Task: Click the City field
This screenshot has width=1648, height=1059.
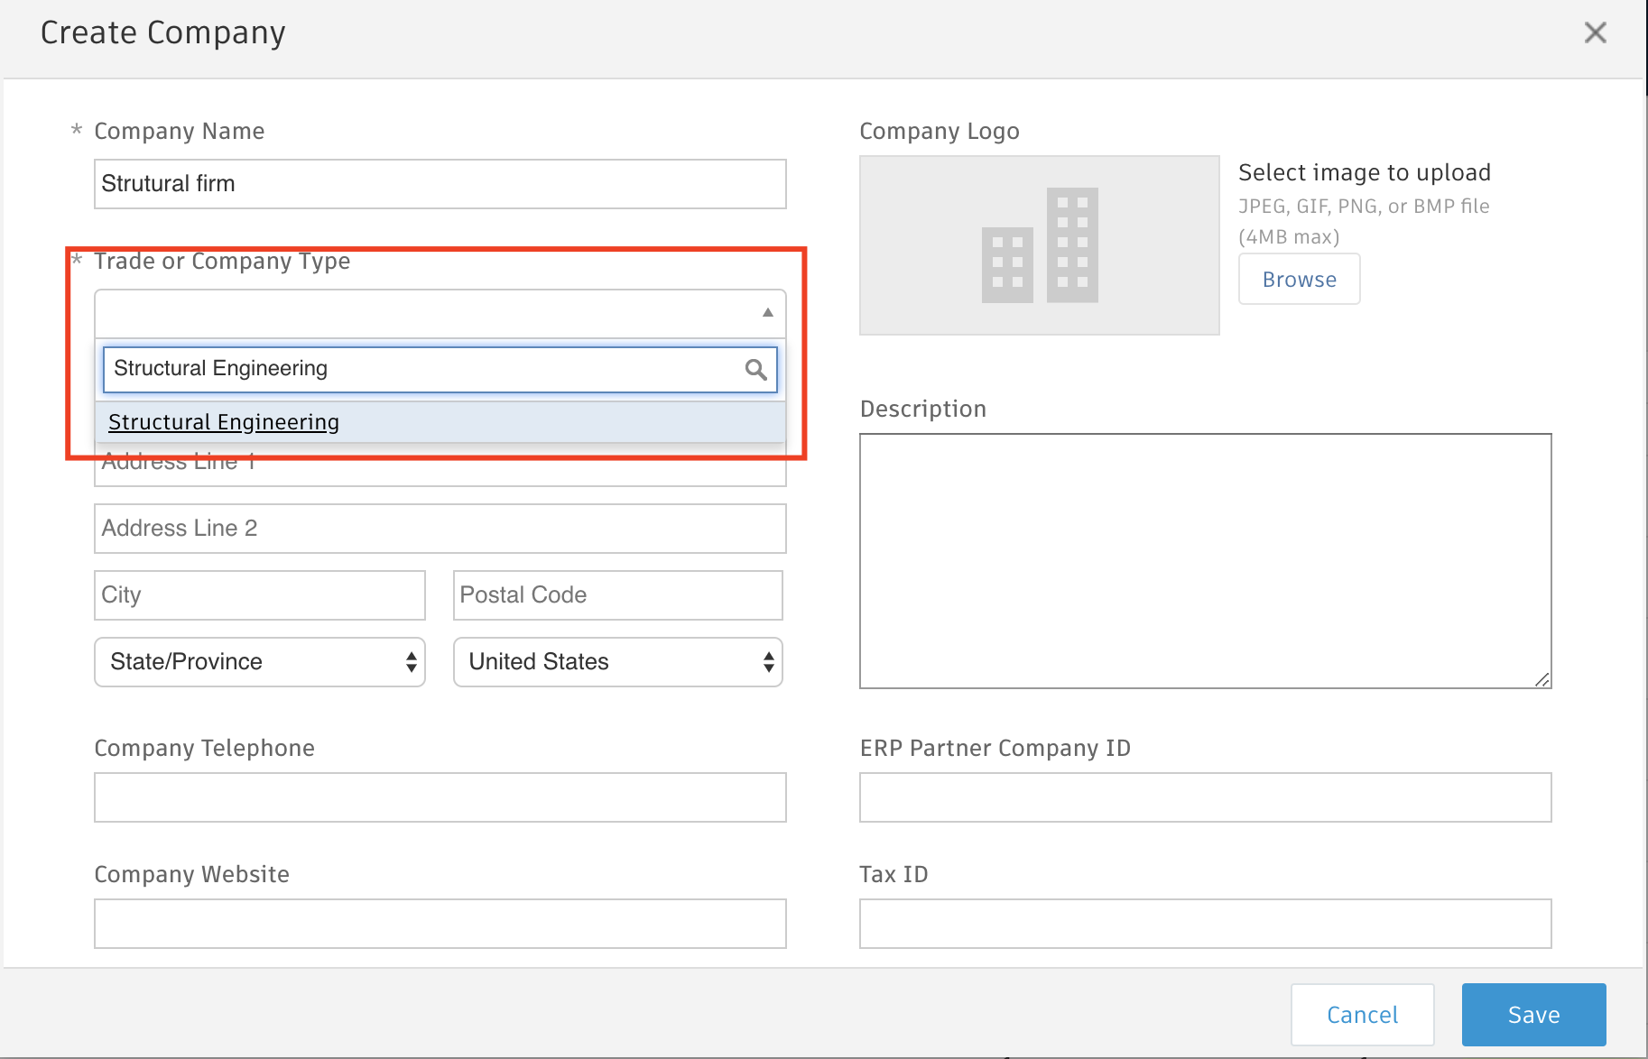Action: [x=259, y=594]
